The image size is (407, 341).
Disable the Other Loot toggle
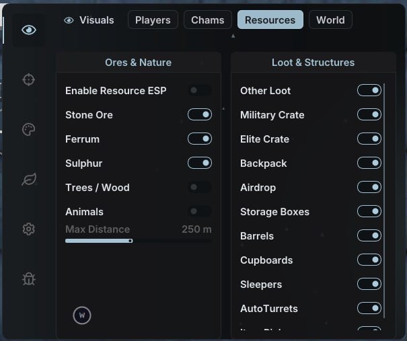(x=369, y=90)
